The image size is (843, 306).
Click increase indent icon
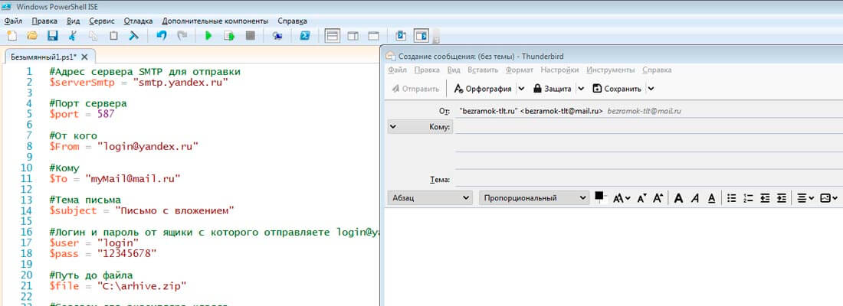tap(782, 198)
